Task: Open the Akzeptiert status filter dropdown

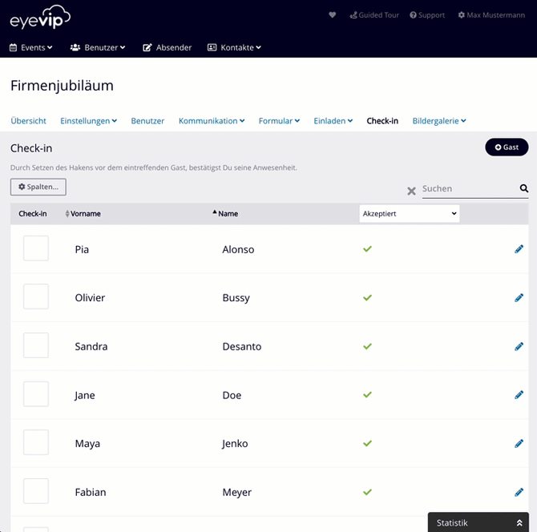Action: (x=410, y=214)
